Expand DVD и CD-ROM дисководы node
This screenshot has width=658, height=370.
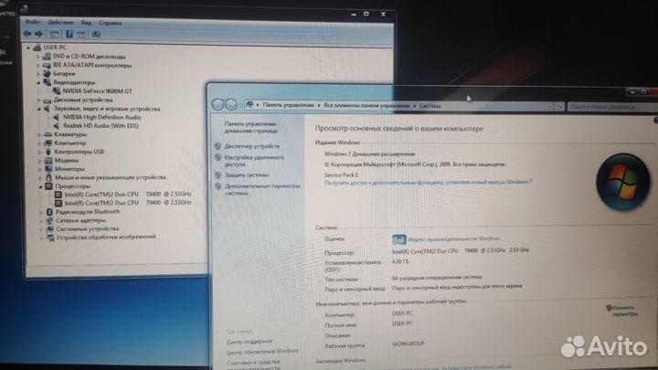(37, 57)
